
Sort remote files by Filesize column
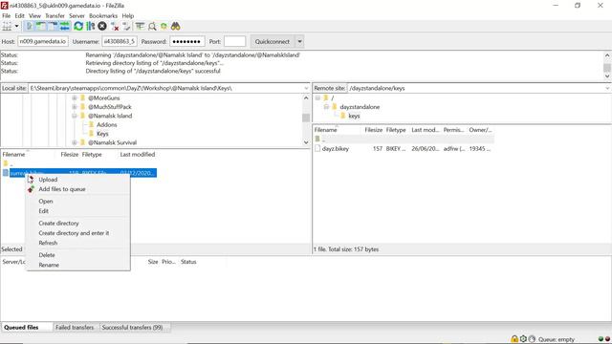click(373, 130)
